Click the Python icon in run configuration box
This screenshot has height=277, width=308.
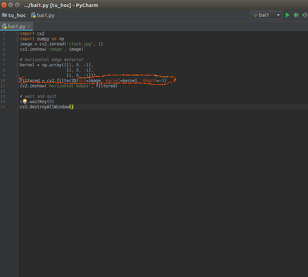coord(255,15)
